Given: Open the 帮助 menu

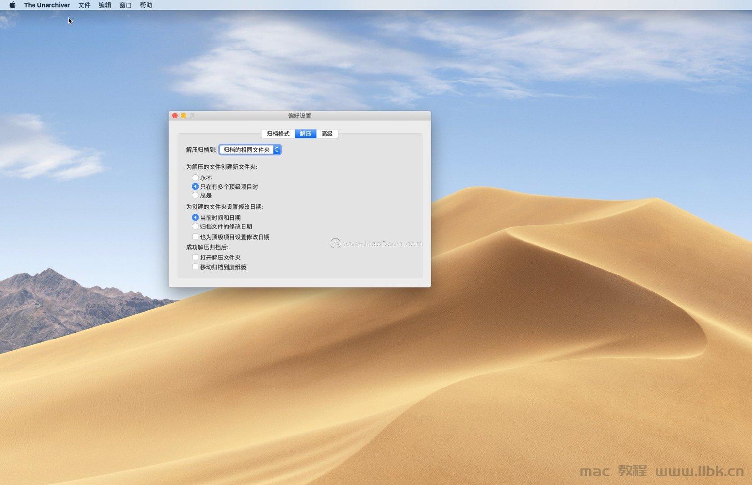Looking at the screenshot, I should tap(145, 5).
